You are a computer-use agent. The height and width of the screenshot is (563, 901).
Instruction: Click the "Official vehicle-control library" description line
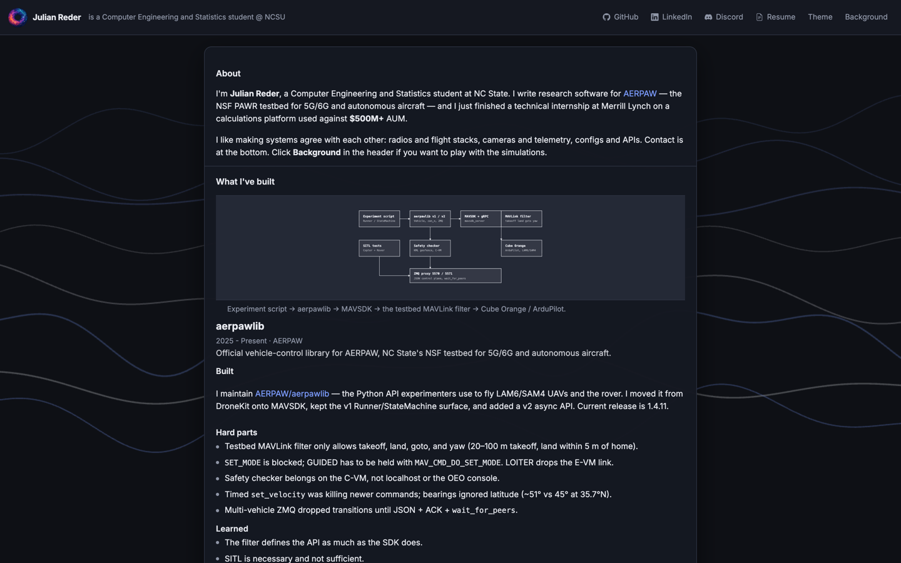click(x=414, y=353)
